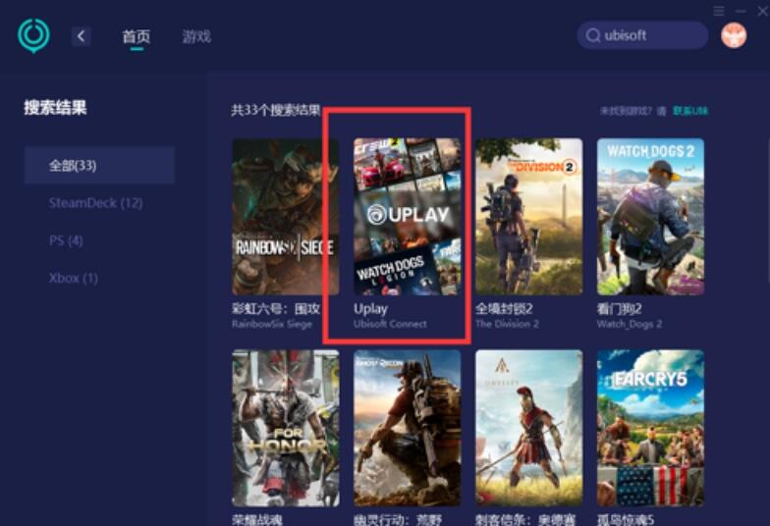This screenshot has height=526, width=770.
Task: Select the PS (4) filter
Action: (x=66, y=240)
